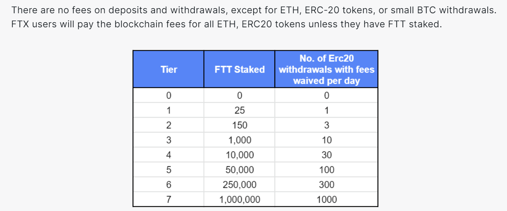Click the Tier column header
This screenshot has width=507, height=211.
pyautogui.click(x=168, y=69)
